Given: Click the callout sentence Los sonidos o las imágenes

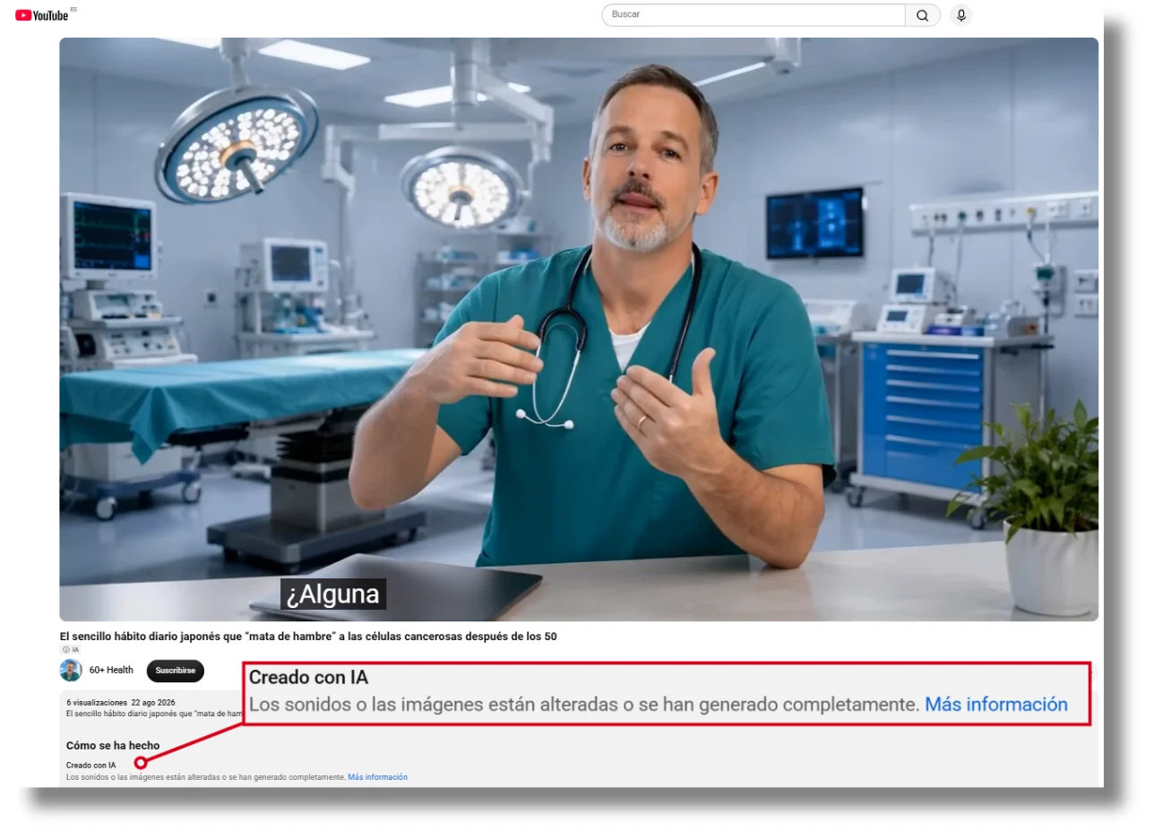Looking at the screenshot, I should click(x=584, y=705).
